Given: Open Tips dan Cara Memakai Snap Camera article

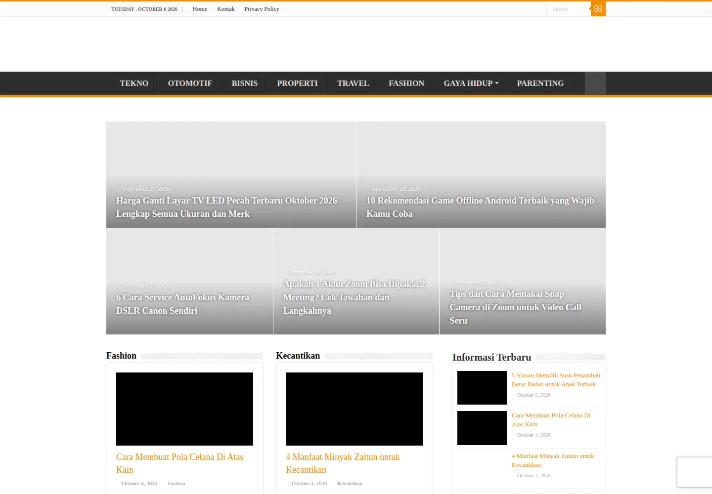Looking at the screenshot, I should point(515,307).
